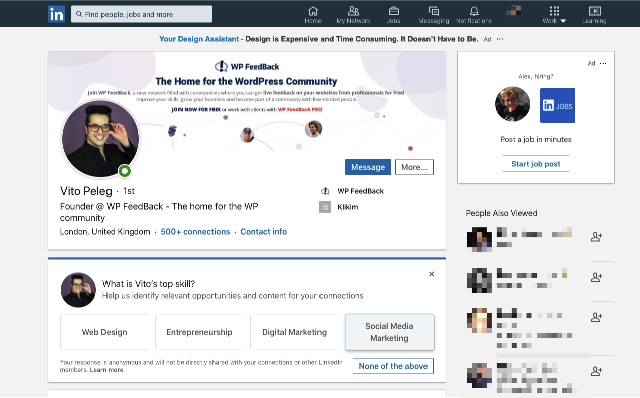Click the LinkedIn logo icon
This screenshot has height=398, width=640.
point(57,14)
